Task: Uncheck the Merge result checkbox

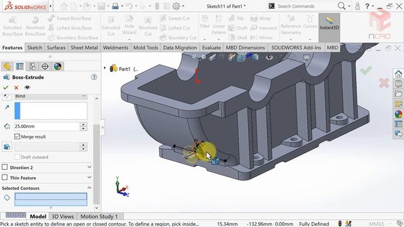Action: pyautogui.click(x=17, y=137)
